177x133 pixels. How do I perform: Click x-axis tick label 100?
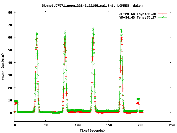point(77,125)
